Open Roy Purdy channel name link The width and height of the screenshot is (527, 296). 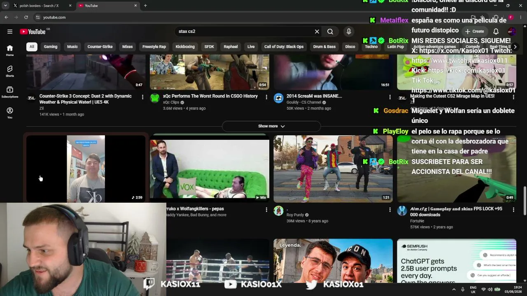[296, 215]
